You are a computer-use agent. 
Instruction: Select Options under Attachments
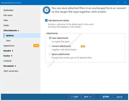[x=22, y=36]
